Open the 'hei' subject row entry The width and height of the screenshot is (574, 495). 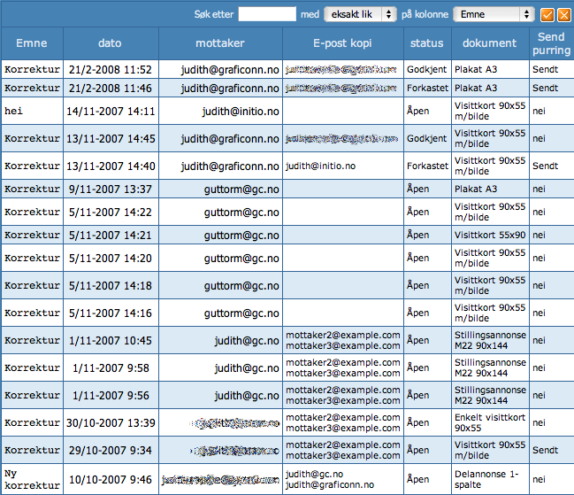(14, 111)
